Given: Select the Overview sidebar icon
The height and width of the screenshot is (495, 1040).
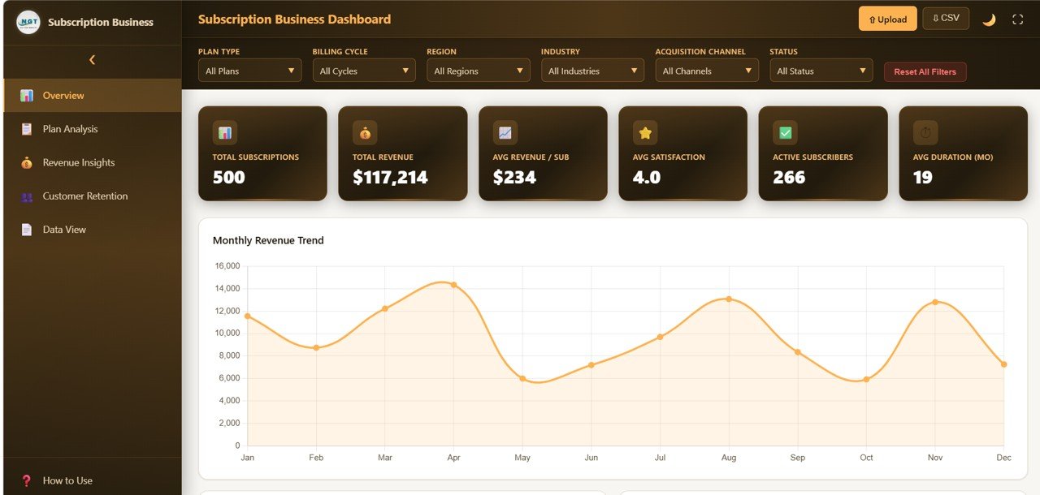Looking at the screenshot, I should point(27,95).
